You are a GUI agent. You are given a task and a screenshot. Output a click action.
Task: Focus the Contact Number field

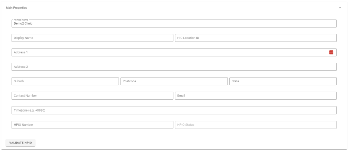pos(92,96)
